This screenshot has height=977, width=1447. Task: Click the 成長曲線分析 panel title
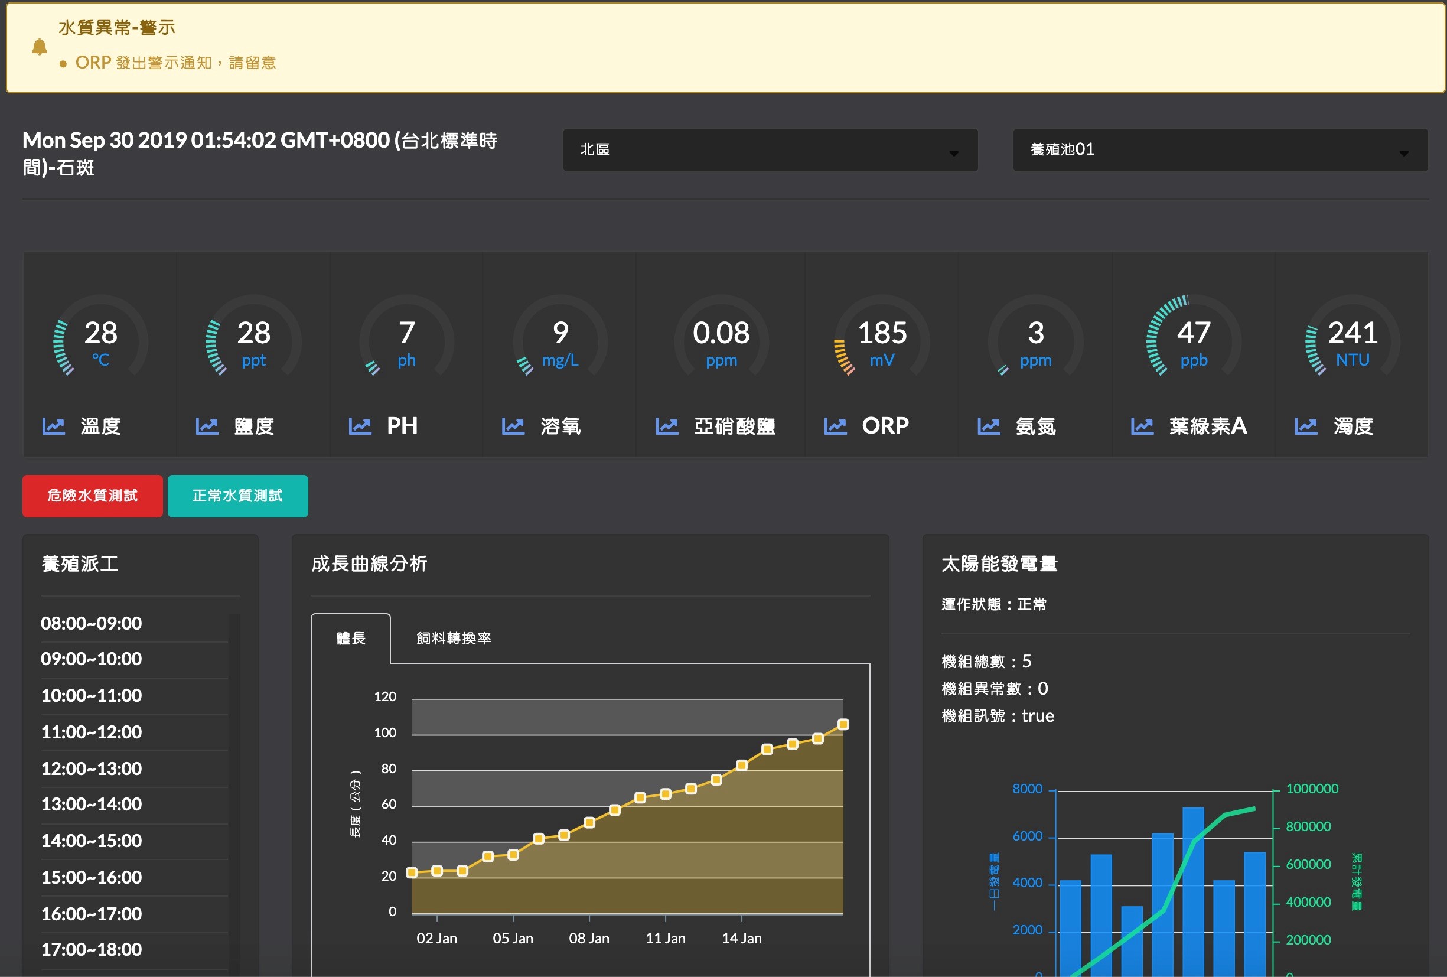click(x=369, y=564)
